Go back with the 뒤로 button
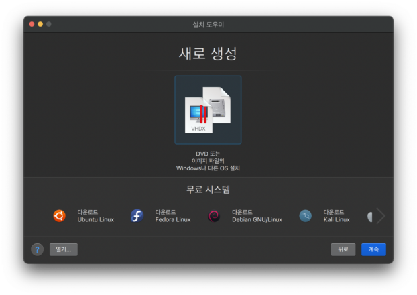The image size is (417, 295). 343,249
